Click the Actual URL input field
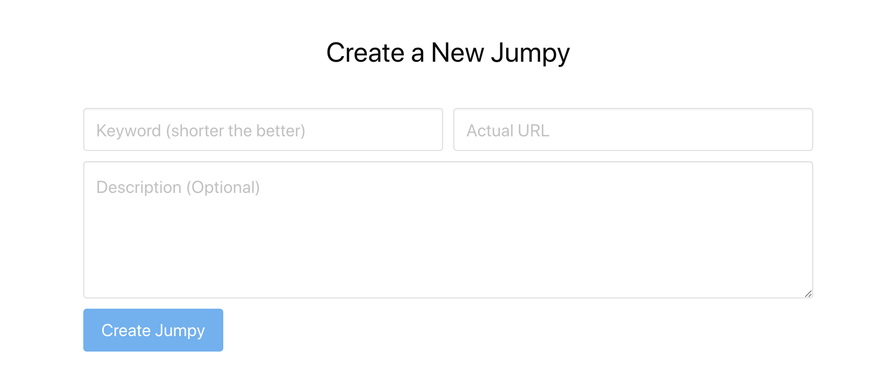875x391 pixels. pyautogui.click(x=633, y=129)
